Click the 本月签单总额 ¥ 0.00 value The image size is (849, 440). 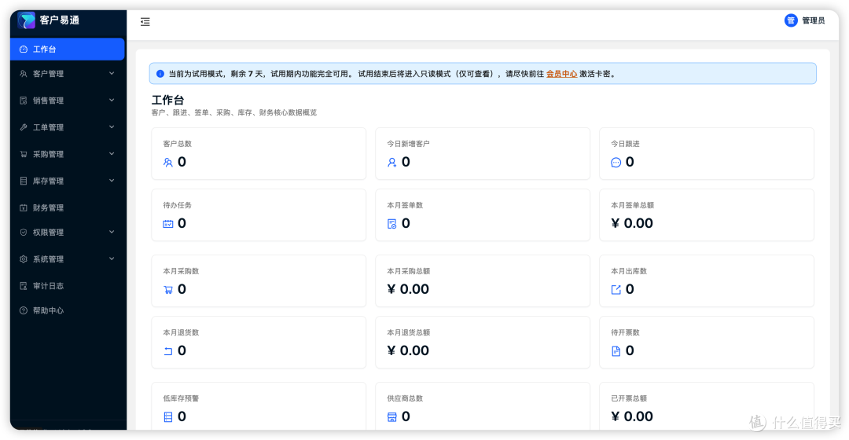point(632,223)
